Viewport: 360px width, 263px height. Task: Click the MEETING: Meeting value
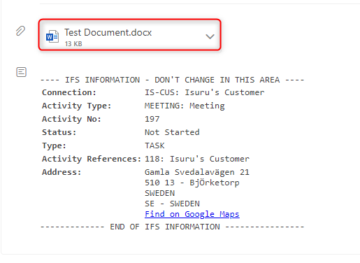point(185,106)
